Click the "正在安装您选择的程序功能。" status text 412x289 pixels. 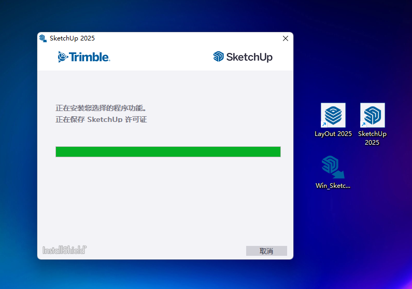101,108
